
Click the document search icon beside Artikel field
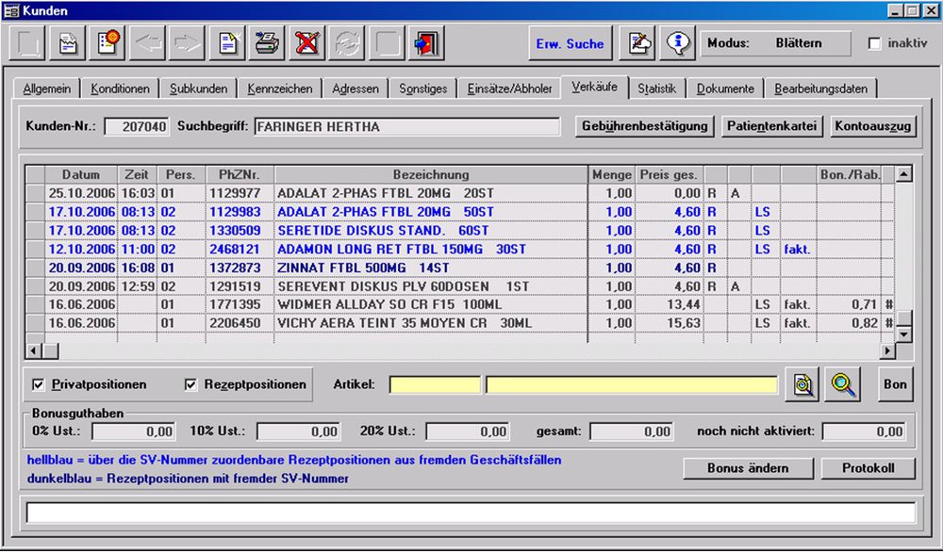click(x=804, y=384)
